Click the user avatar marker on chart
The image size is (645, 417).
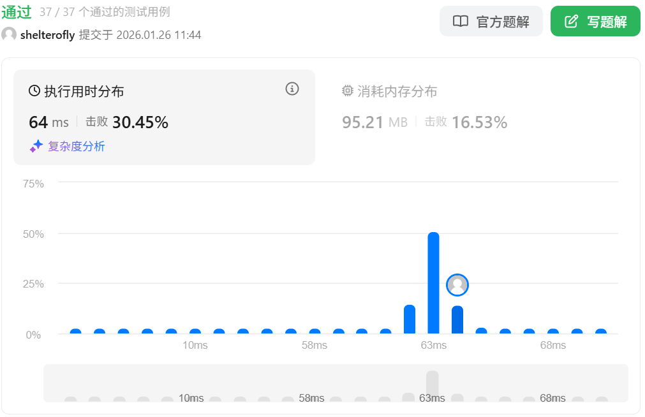click(457, 285)
